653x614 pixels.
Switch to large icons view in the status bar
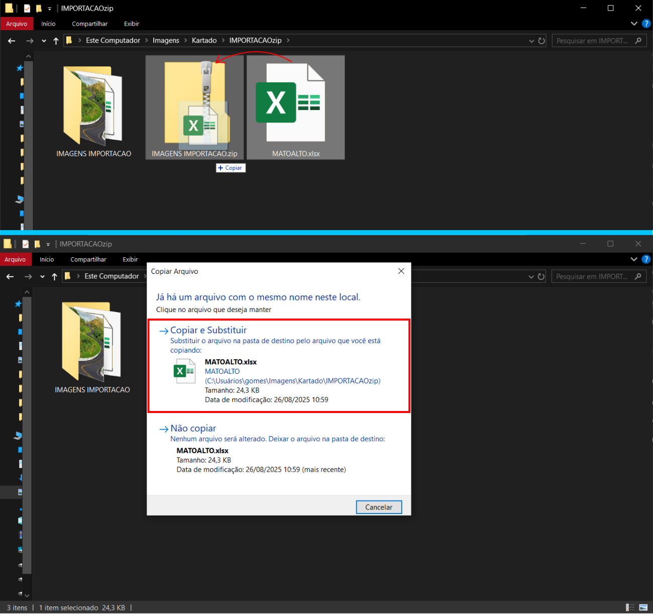[x=643, y=607]
